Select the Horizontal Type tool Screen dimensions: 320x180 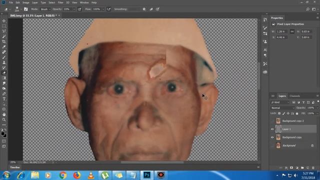pos(4,99)
